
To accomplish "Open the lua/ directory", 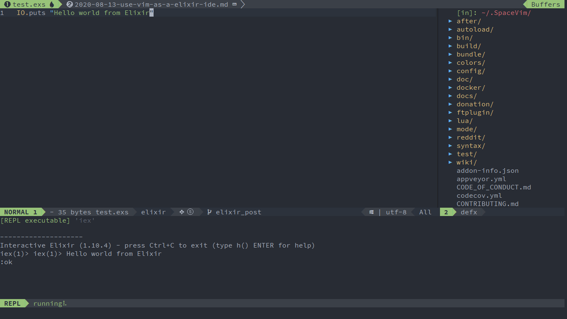I will coord(464,121).
